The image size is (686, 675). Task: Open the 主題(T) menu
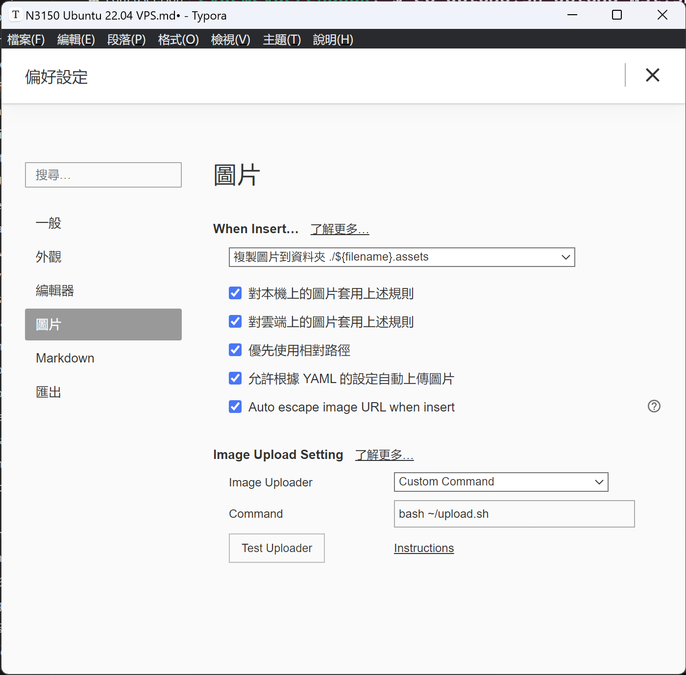click(x=282, y=40)
